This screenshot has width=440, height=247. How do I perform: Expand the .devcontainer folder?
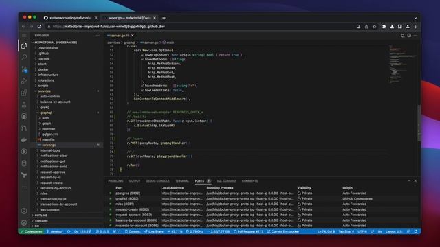pos(48,48)
